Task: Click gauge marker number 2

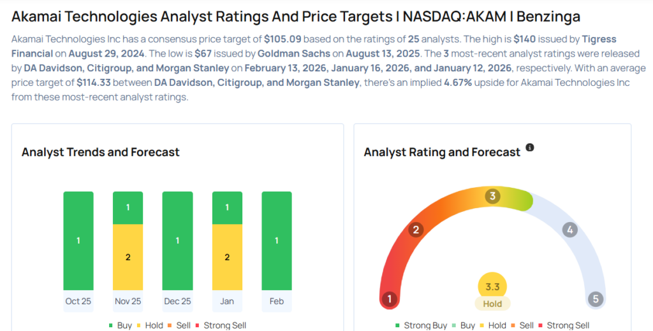Action: [x=416, y=229]
